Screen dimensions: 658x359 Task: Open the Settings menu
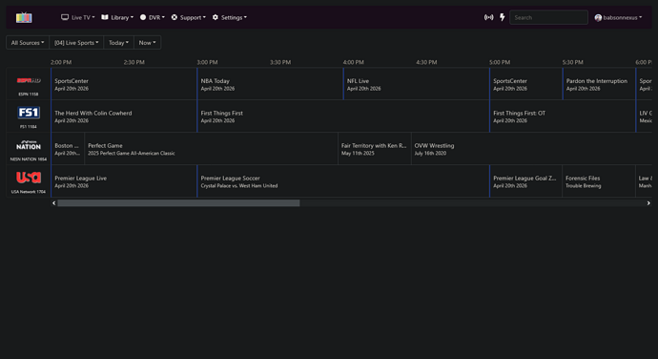point(229,17)
